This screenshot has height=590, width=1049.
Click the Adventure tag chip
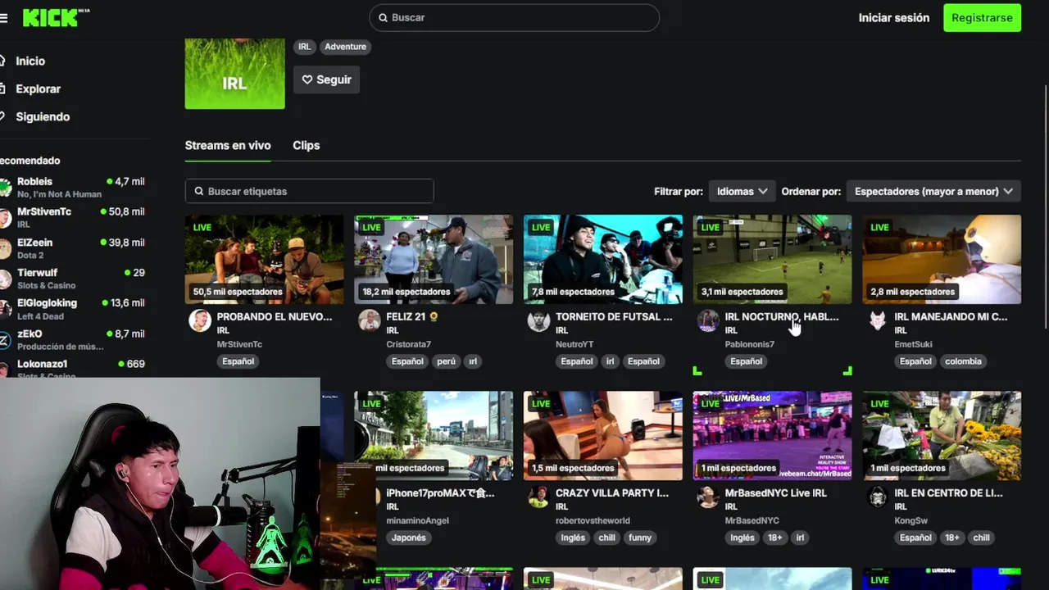[345, 47]
